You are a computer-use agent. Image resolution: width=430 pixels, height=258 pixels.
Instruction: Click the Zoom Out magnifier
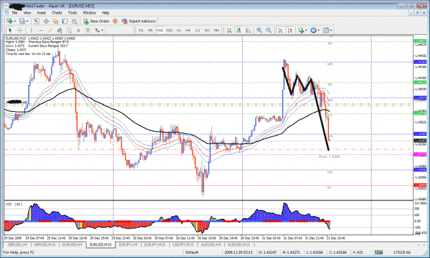[x=269, y=30]
